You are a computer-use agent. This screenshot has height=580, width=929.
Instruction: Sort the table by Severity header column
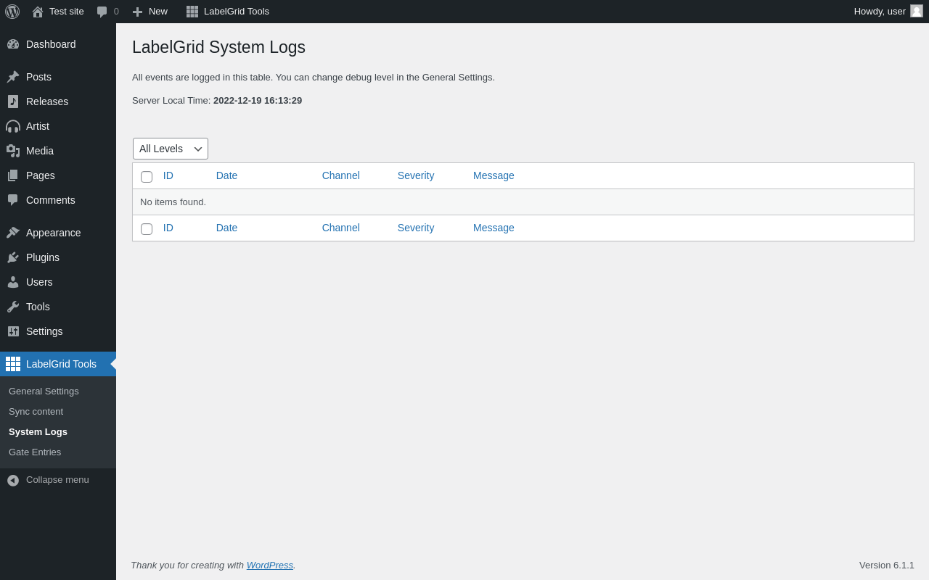[x=416, y=175]
